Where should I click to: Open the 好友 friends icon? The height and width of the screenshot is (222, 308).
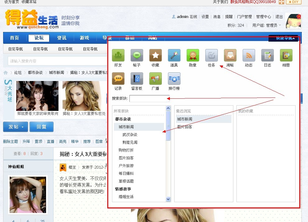pyautogui.click(x=118, y=55)
